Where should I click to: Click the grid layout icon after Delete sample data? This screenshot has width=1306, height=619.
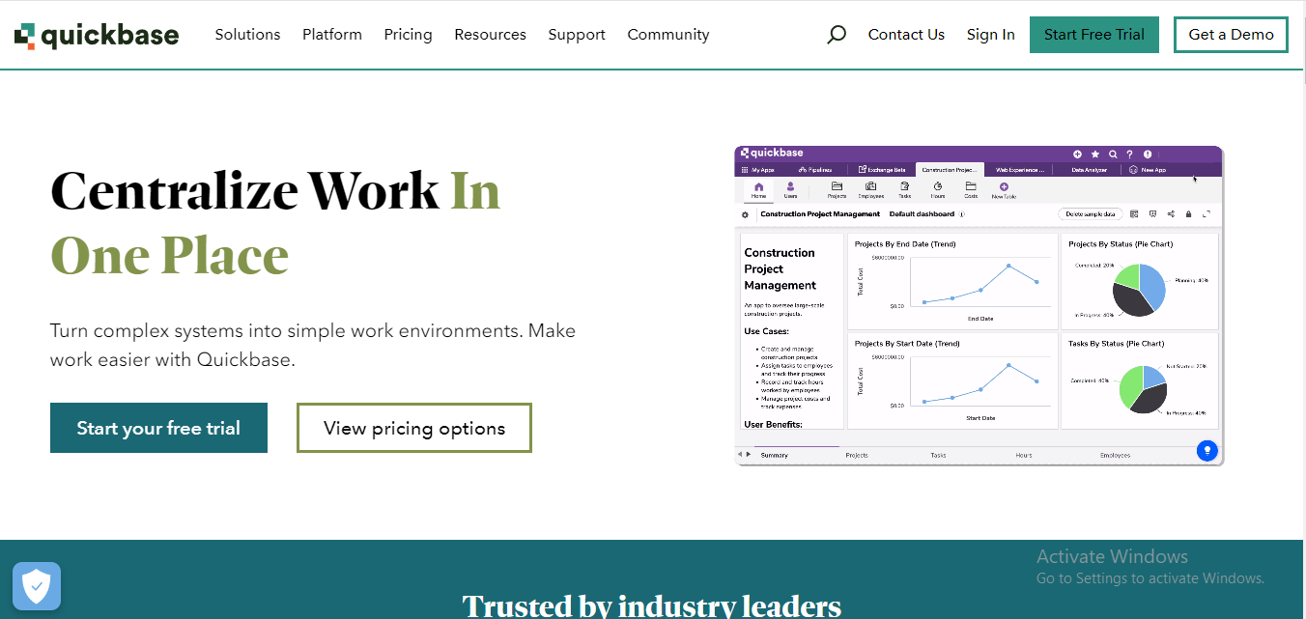pyautogui.click(x=1134, y=214)
